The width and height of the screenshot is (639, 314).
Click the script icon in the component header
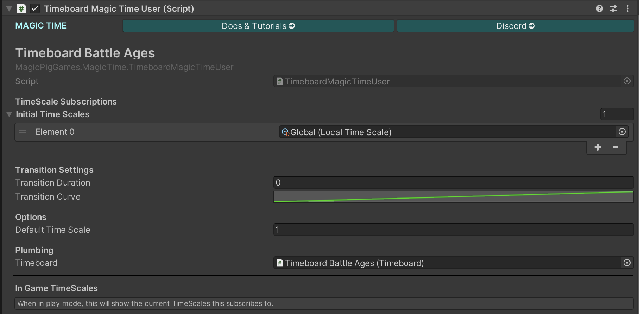pos(21,8)
